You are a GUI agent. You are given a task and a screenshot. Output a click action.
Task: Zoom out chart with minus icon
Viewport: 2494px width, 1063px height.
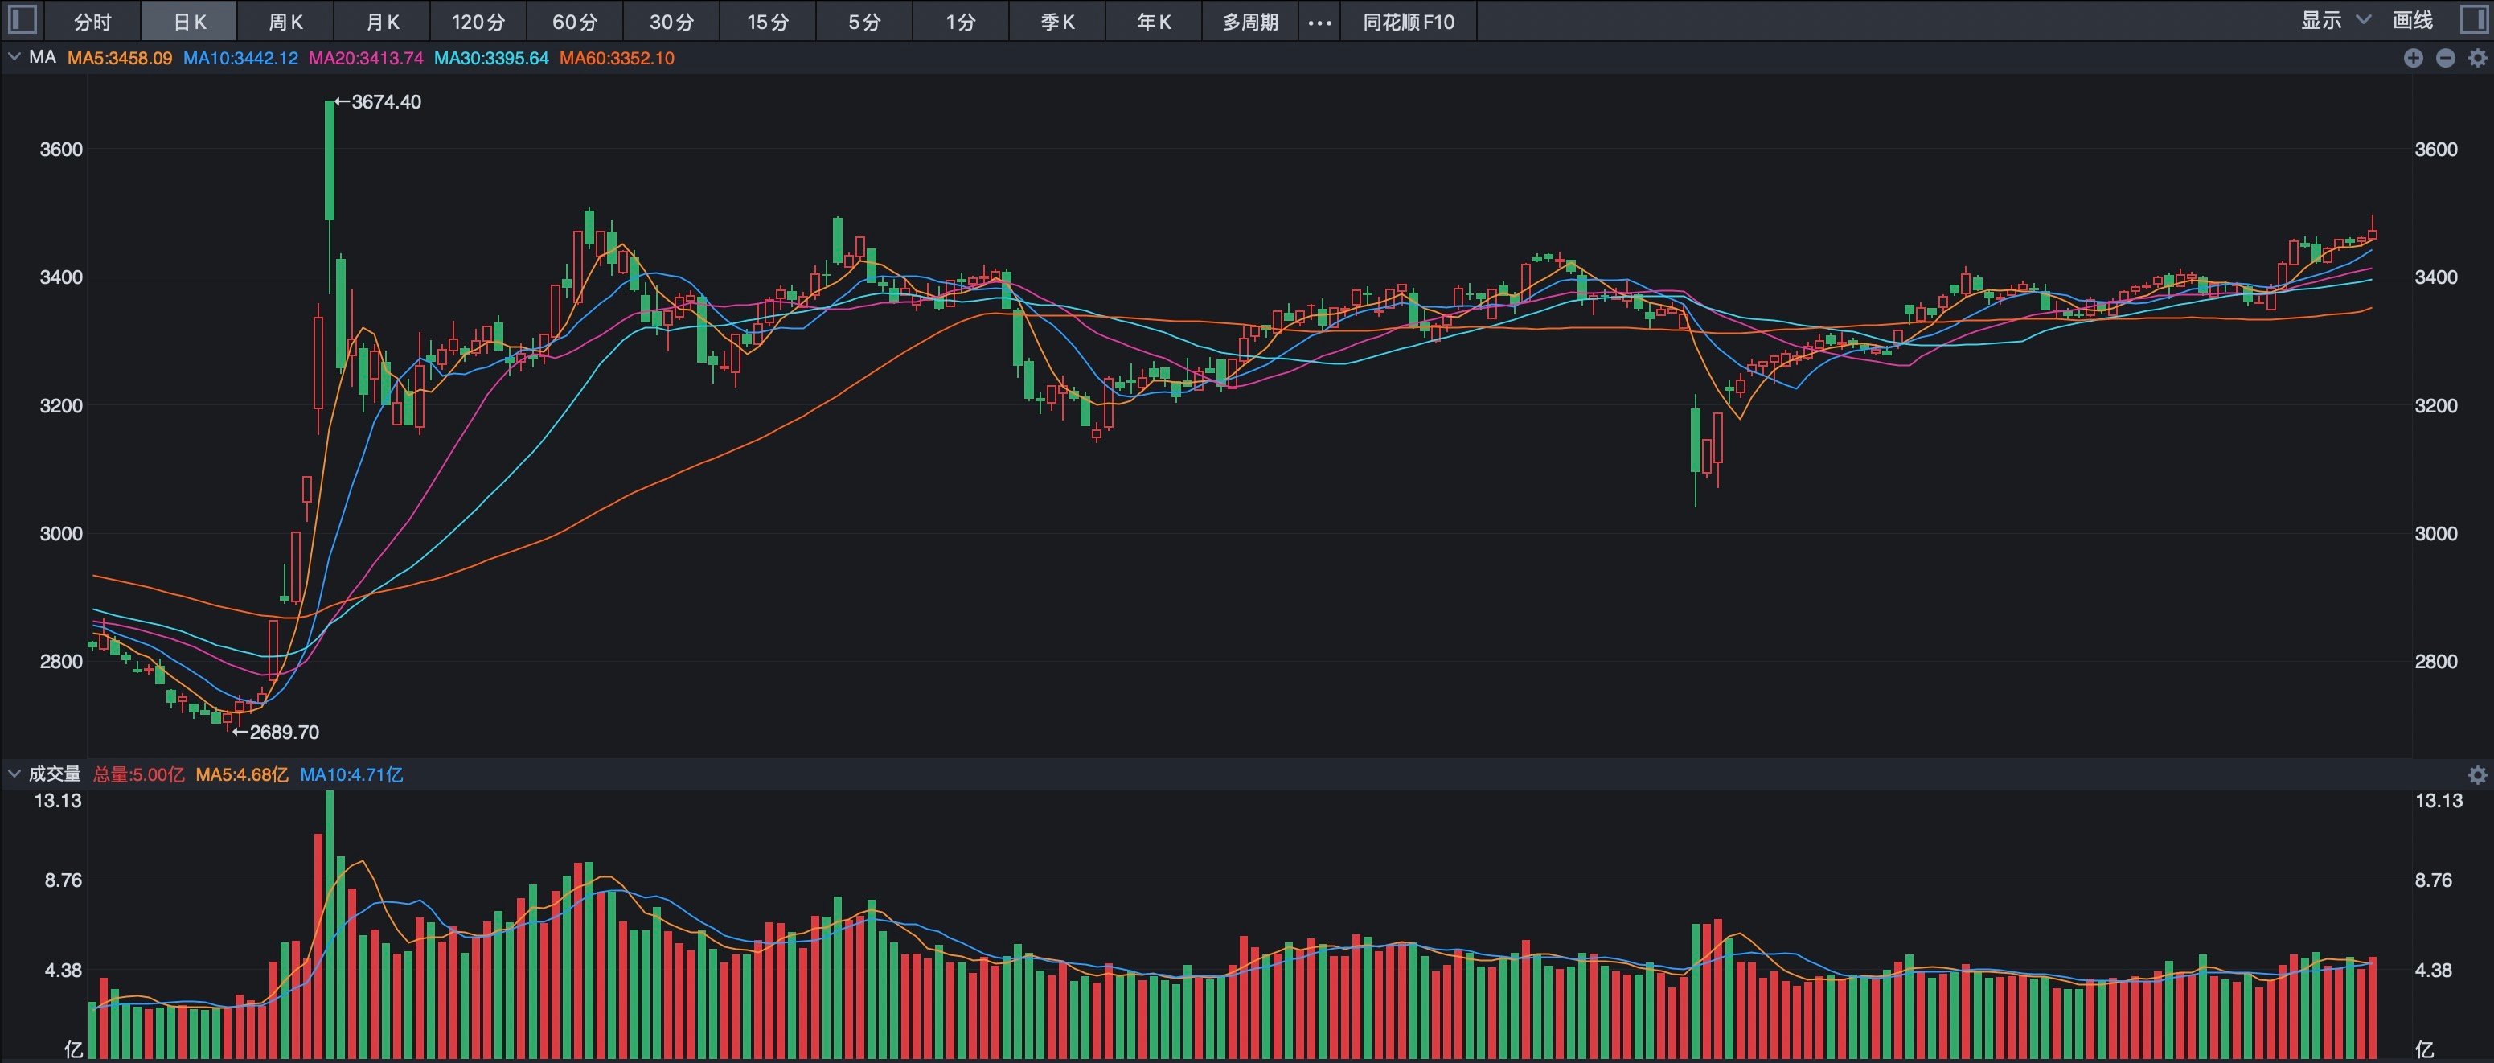2445,58
